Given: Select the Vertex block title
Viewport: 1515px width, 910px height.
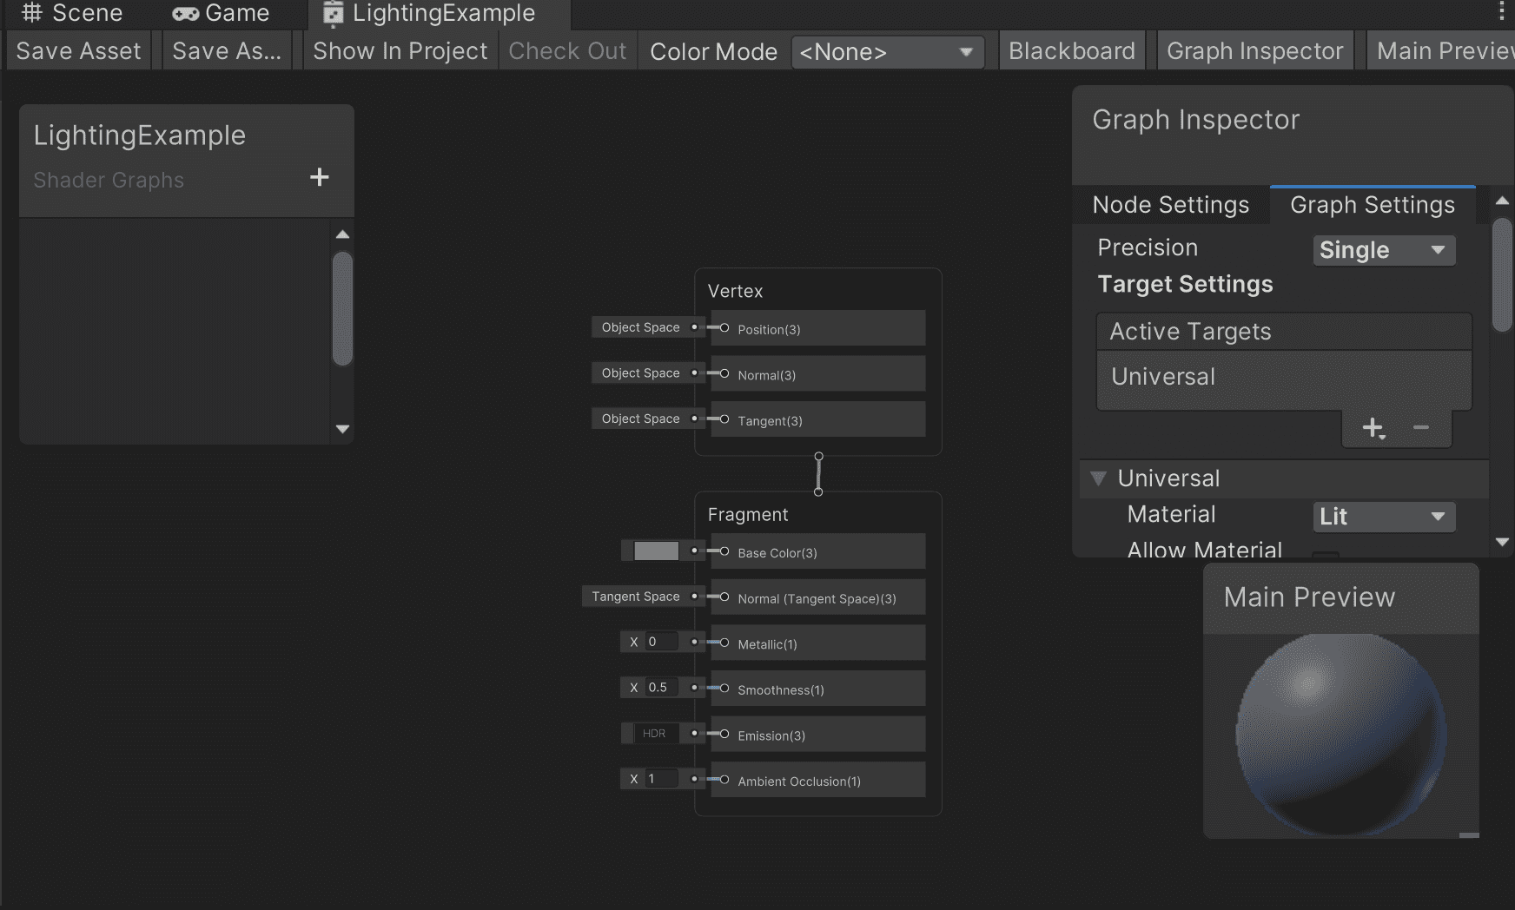Looking at the screenshot, I should pos(735,291).
